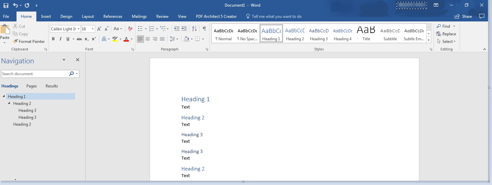
Task: Open the numbering list dropdown
Action: [157, 29]
